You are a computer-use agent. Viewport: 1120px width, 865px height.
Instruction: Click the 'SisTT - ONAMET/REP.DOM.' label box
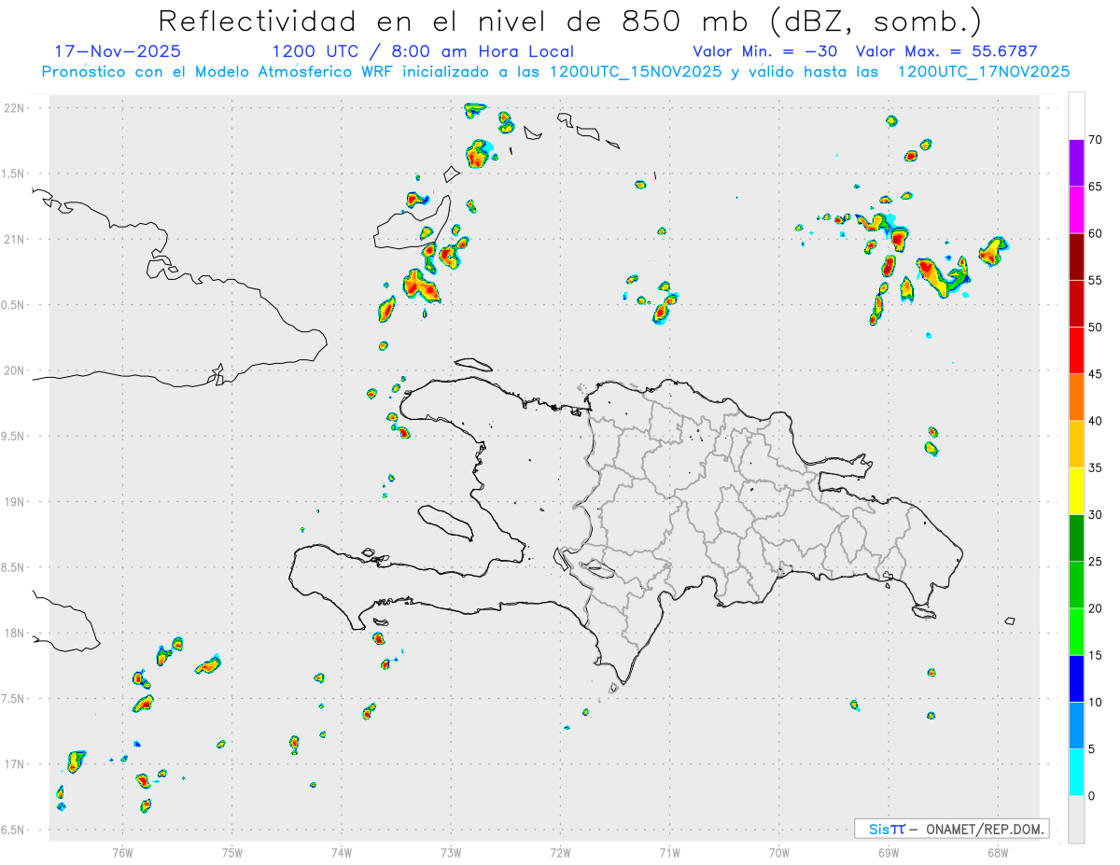(x=951, y=829)
